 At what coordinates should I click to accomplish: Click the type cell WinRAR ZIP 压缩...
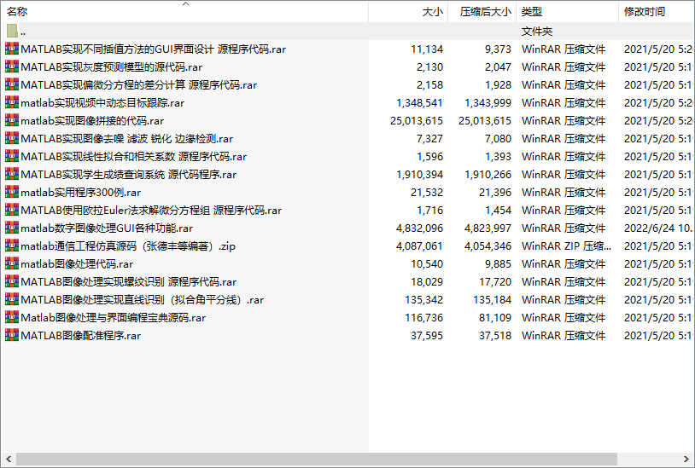coord(566,246)
